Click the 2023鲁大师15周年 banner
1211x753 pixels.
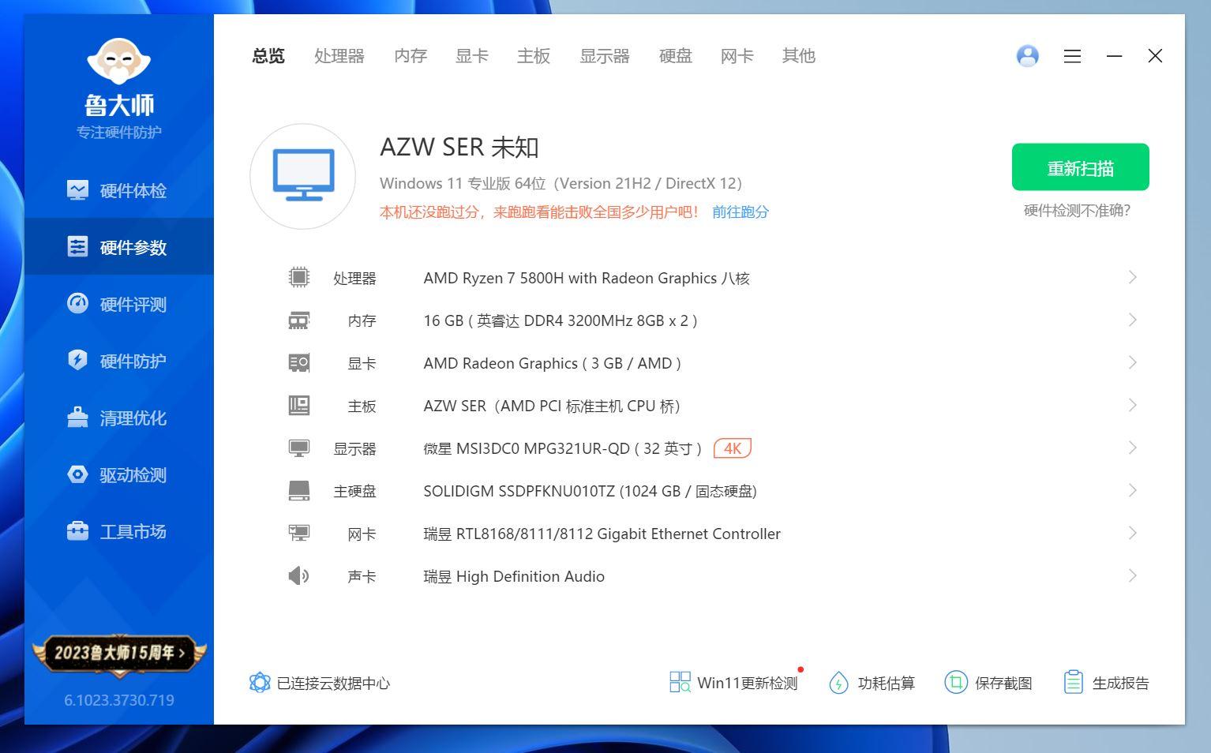[119, 654]
